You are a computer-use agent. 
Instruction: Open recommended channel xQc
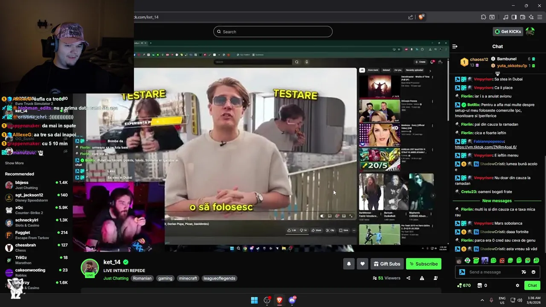pyautogui.click(x=36, y=210)
